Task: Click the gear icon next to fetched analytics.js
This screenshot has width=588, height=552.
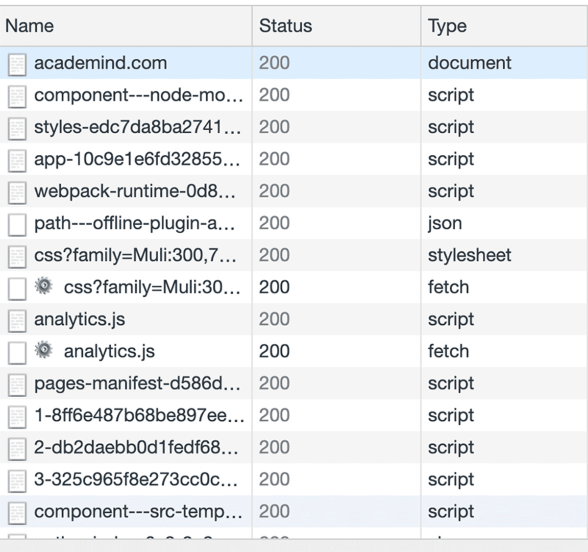Action: pos(44,351)
